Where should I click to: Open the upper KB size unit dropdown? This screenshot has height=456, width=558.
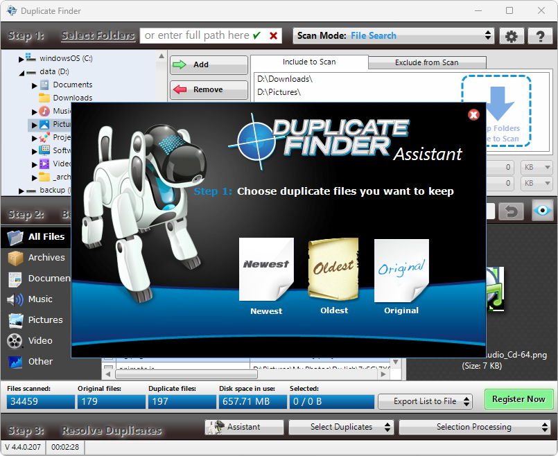pos(537,167)
